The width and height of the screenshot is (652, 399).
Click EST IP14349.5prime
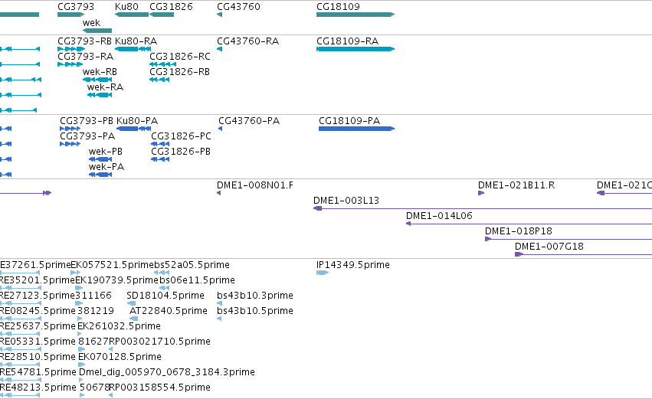coord(353,265)
